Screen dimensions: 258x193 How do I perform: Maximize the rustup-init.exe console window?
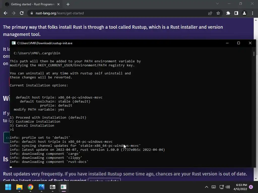[x=239, y=43]
